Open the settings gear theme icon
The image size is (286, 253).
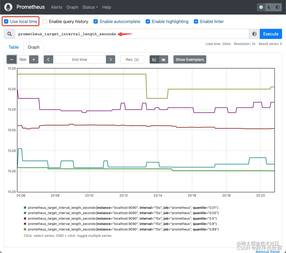pyautogui.click(x=261, y=7)
